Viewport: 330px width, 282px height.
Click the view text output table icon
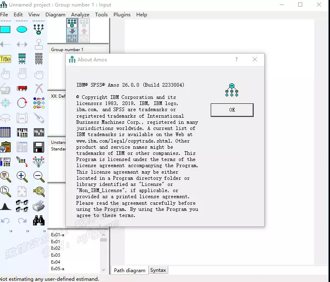(x=22, y=147)
